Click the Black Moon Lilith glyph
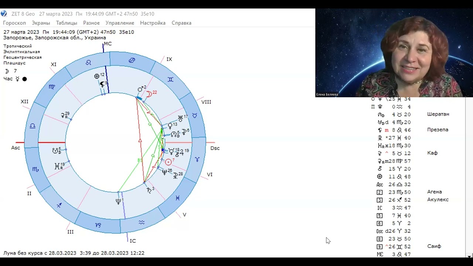 click(103, 84)
